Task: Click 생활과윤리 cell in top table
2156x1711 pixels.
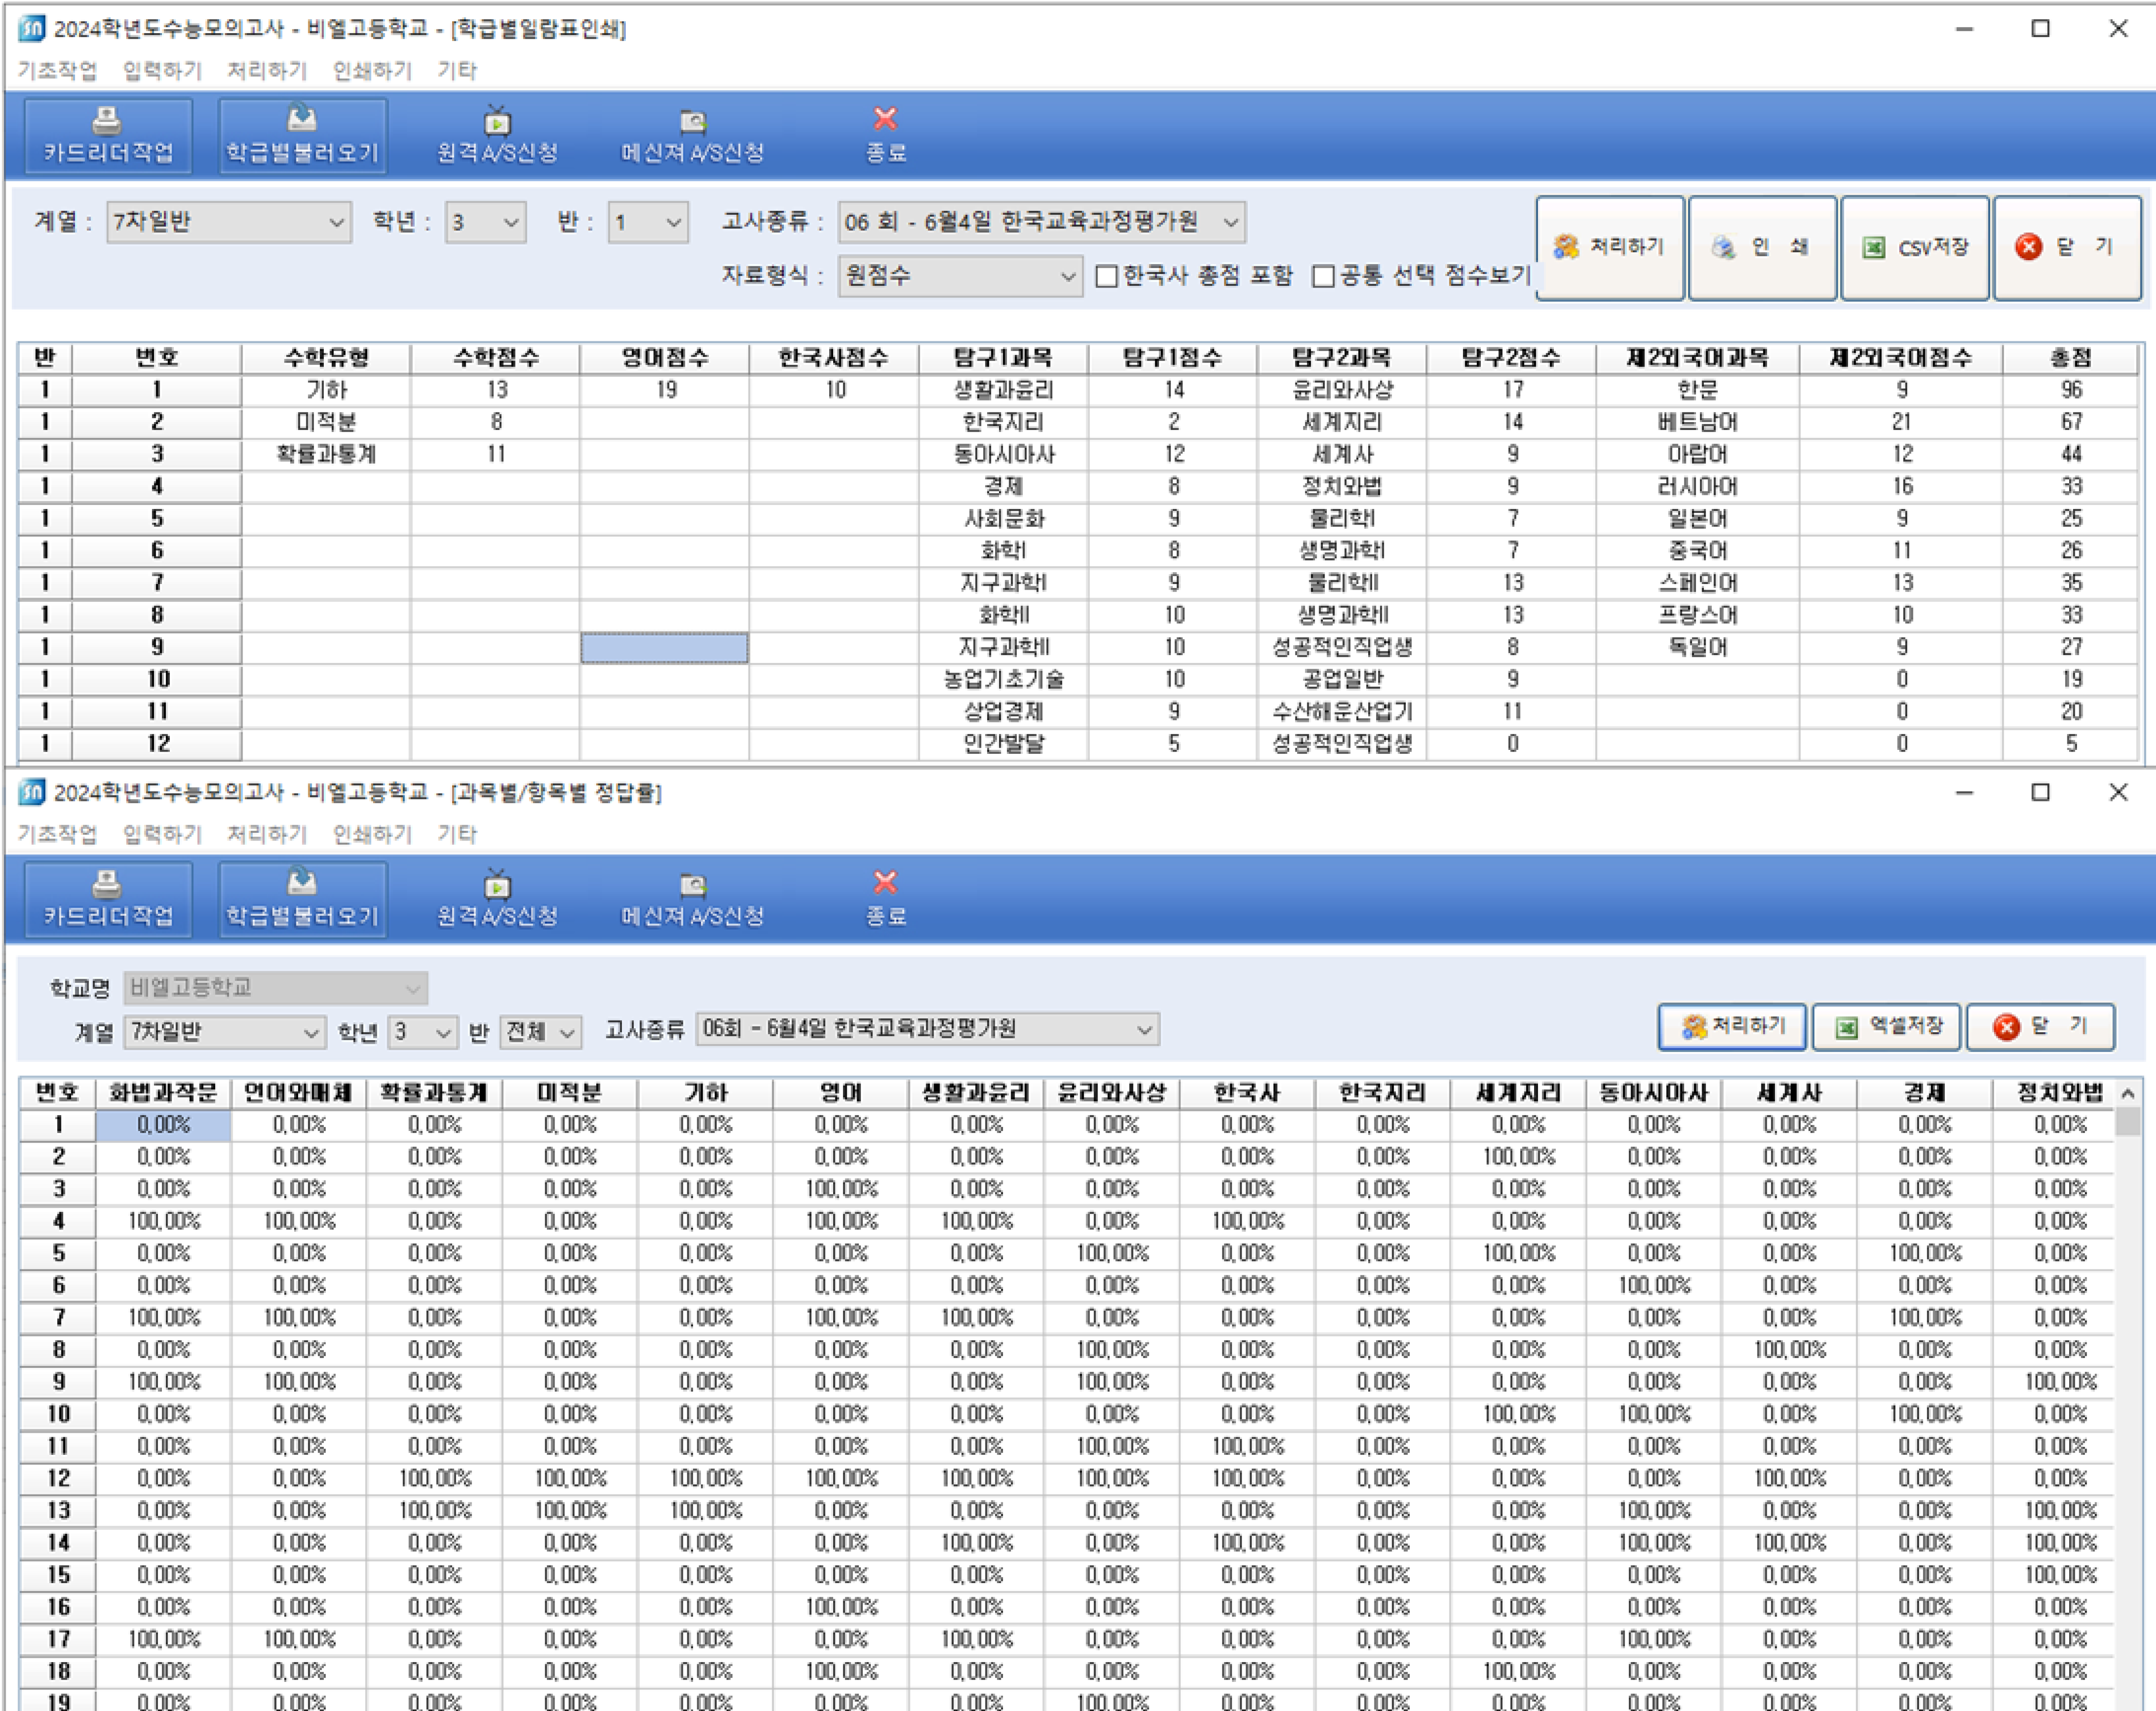Action: coord(1003,390)
